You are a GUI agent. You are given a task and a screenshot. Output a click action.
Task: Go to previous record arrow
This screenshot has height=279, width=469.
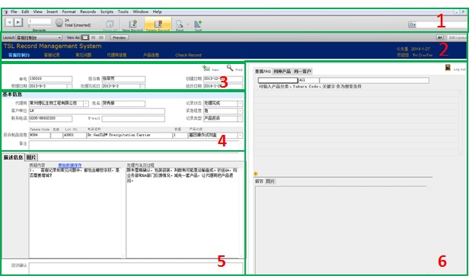(10, 22)
